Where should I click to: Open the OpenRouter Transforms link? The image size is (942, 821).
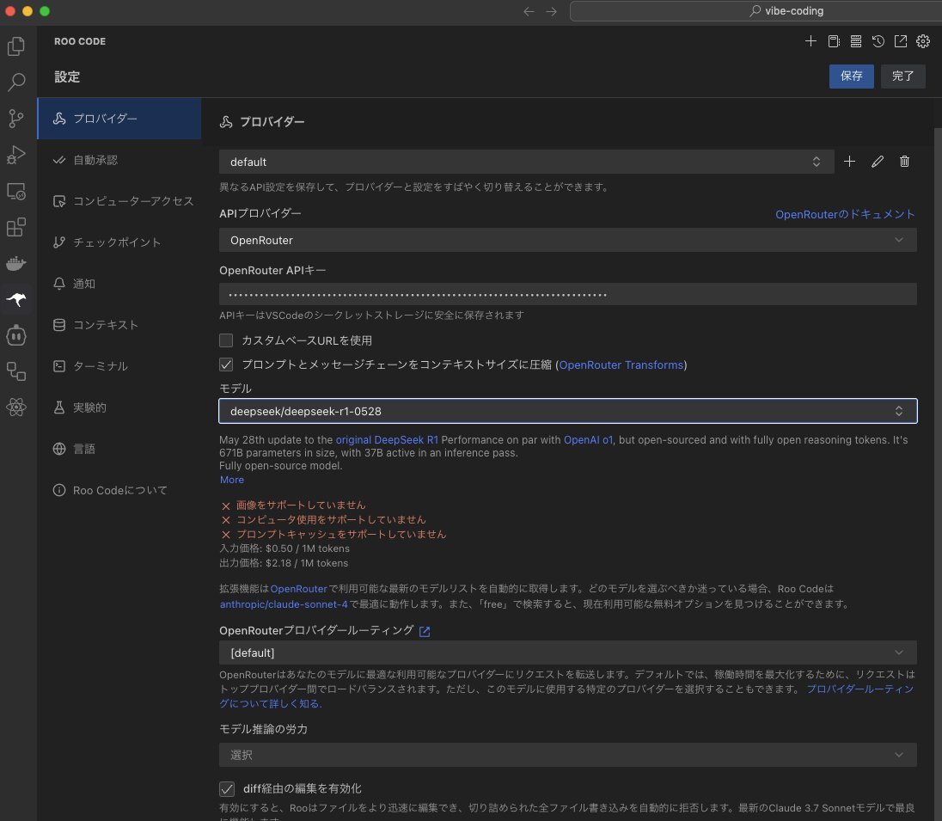(621, 365)
